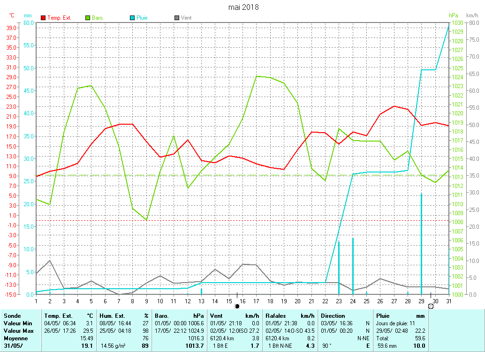The width and height of the screenshot is (485, 352).
Task: Click the red Temp. Ext. legend swatch
Action: (44, 18)
